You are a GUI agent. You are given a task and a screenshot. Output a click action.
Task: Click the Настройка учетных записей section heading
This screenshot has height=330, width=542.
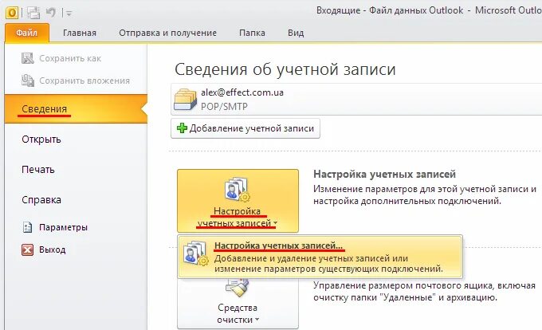click(x=384, y=174)
